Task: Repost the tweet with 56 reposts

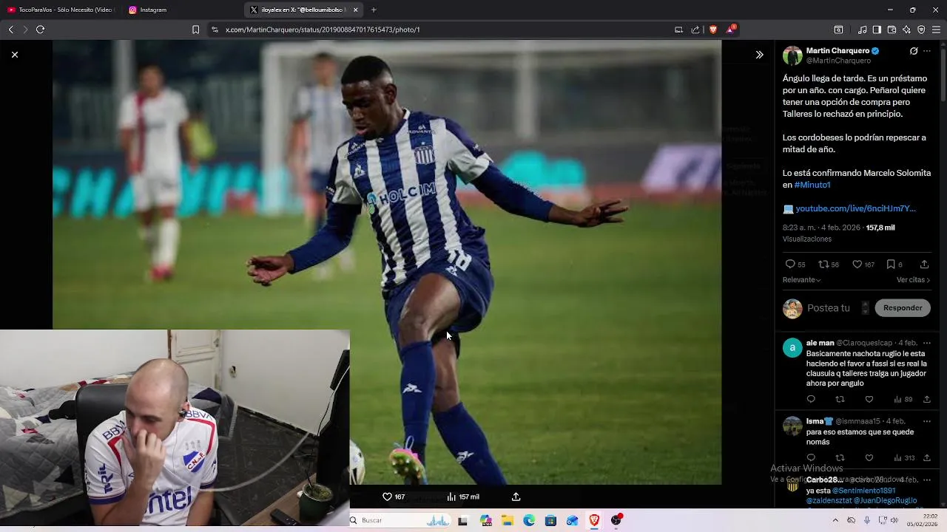Action: (823, 265)
